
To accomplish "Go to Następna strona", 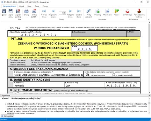I will tap(70, 11).
